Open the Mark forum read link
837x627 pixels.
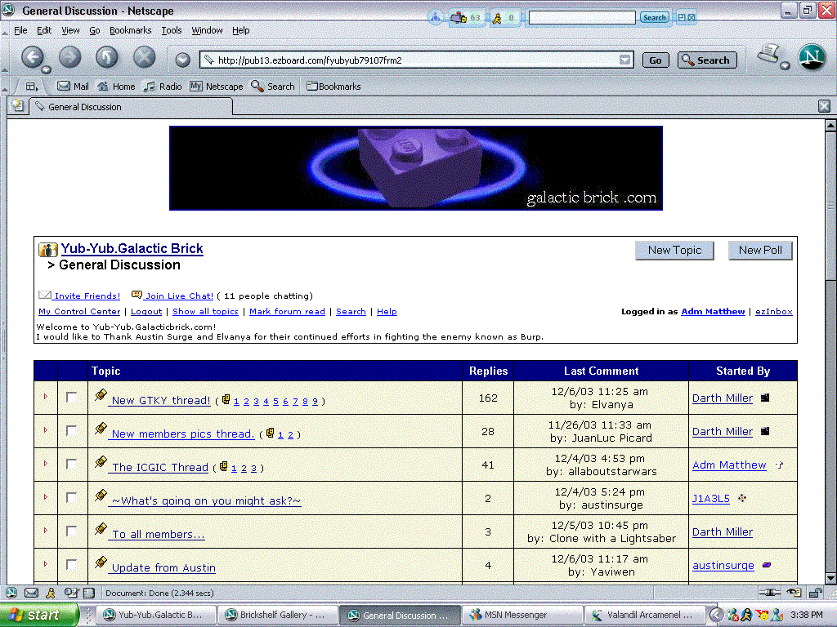pos(287,311)
